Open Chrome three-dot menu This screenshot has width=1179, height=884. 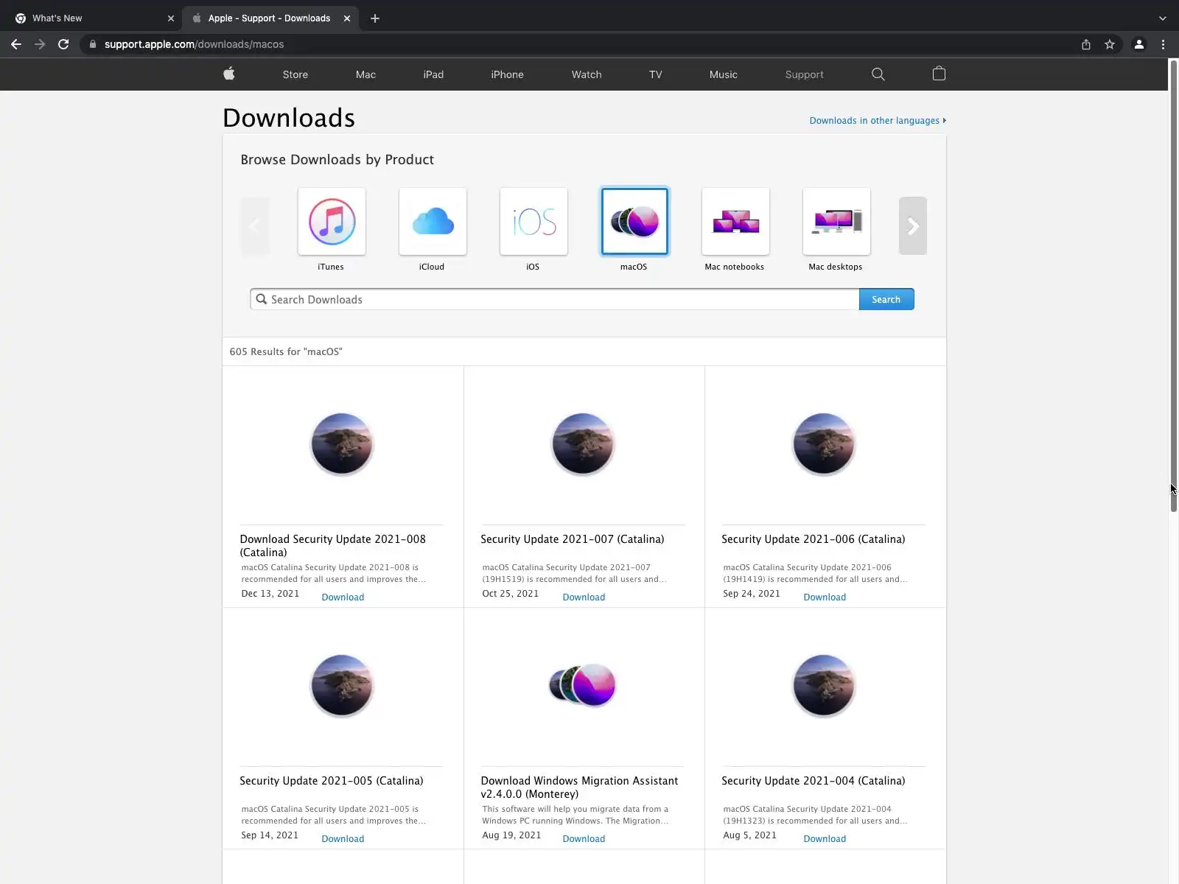(x=1163, y=44)
